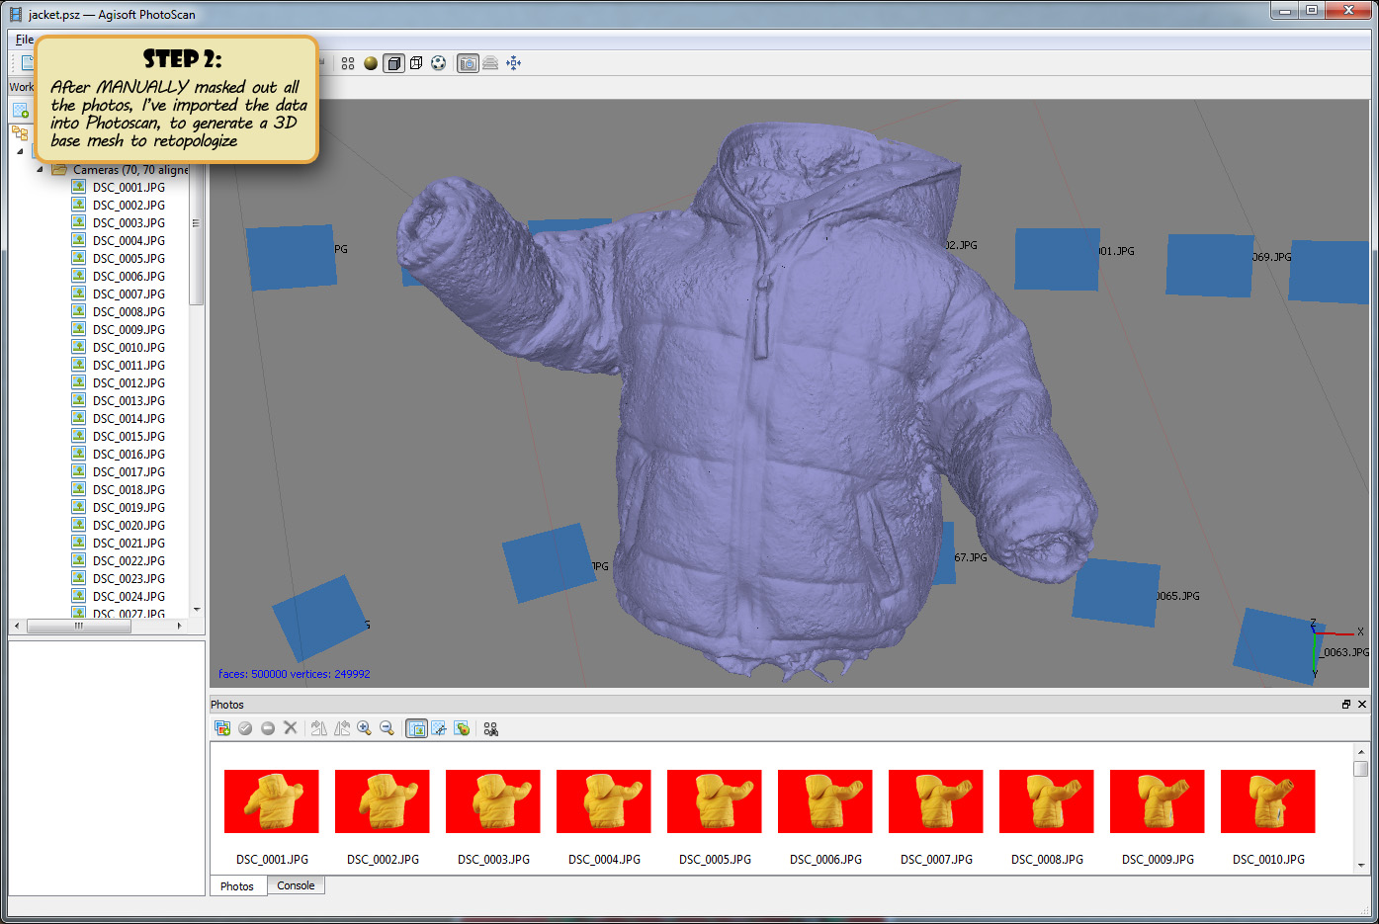This screenshot has width=1379, height=924.
Task: Click camera plane labeled 0065.JPG in viewport
Action: click(x=1116, y=592)
